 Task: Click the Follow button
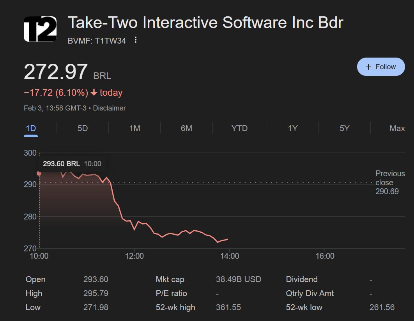pyautogui.click(x=381, y=67)
